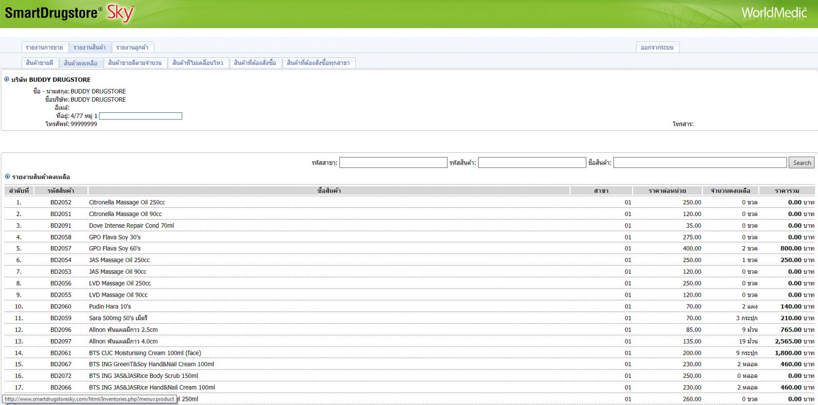The width and height of the screenshot is (818, 405).
Task: Click product code BD2060
Action: [61, 306]
